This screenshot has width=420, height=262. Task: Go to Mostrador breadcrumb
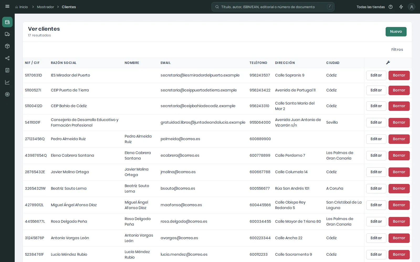click(45, 7)
